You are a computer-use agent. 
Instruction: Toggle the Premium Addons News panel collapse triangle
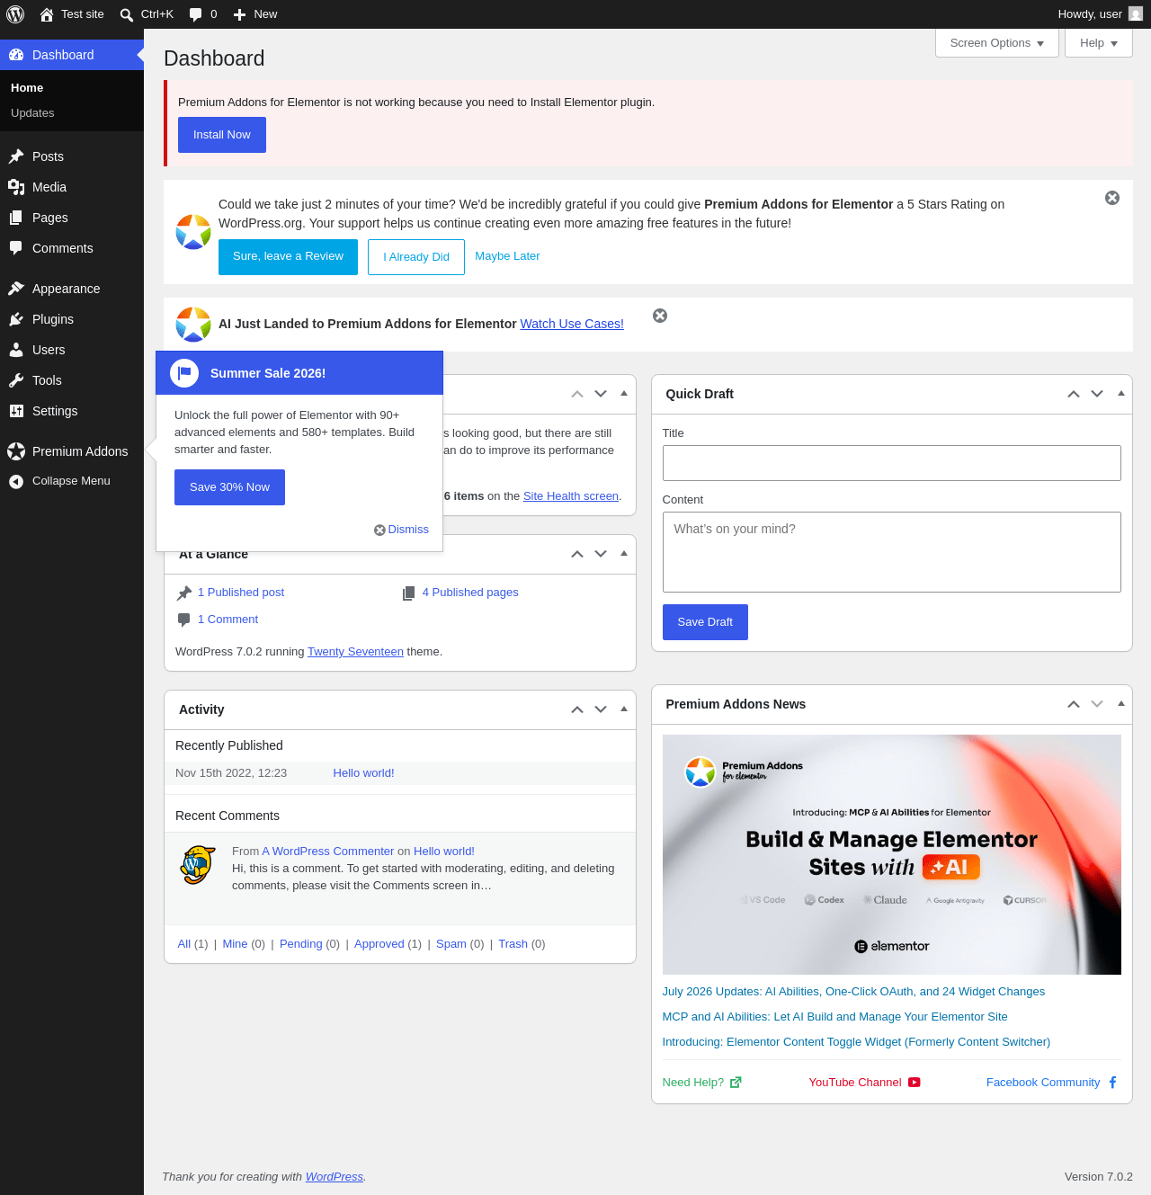tap(1121, 704)
